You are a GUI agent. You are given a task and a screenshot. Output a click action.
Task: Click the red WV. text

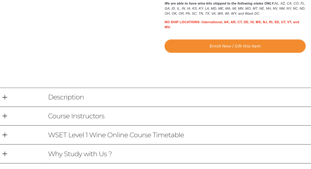(168, 27)
